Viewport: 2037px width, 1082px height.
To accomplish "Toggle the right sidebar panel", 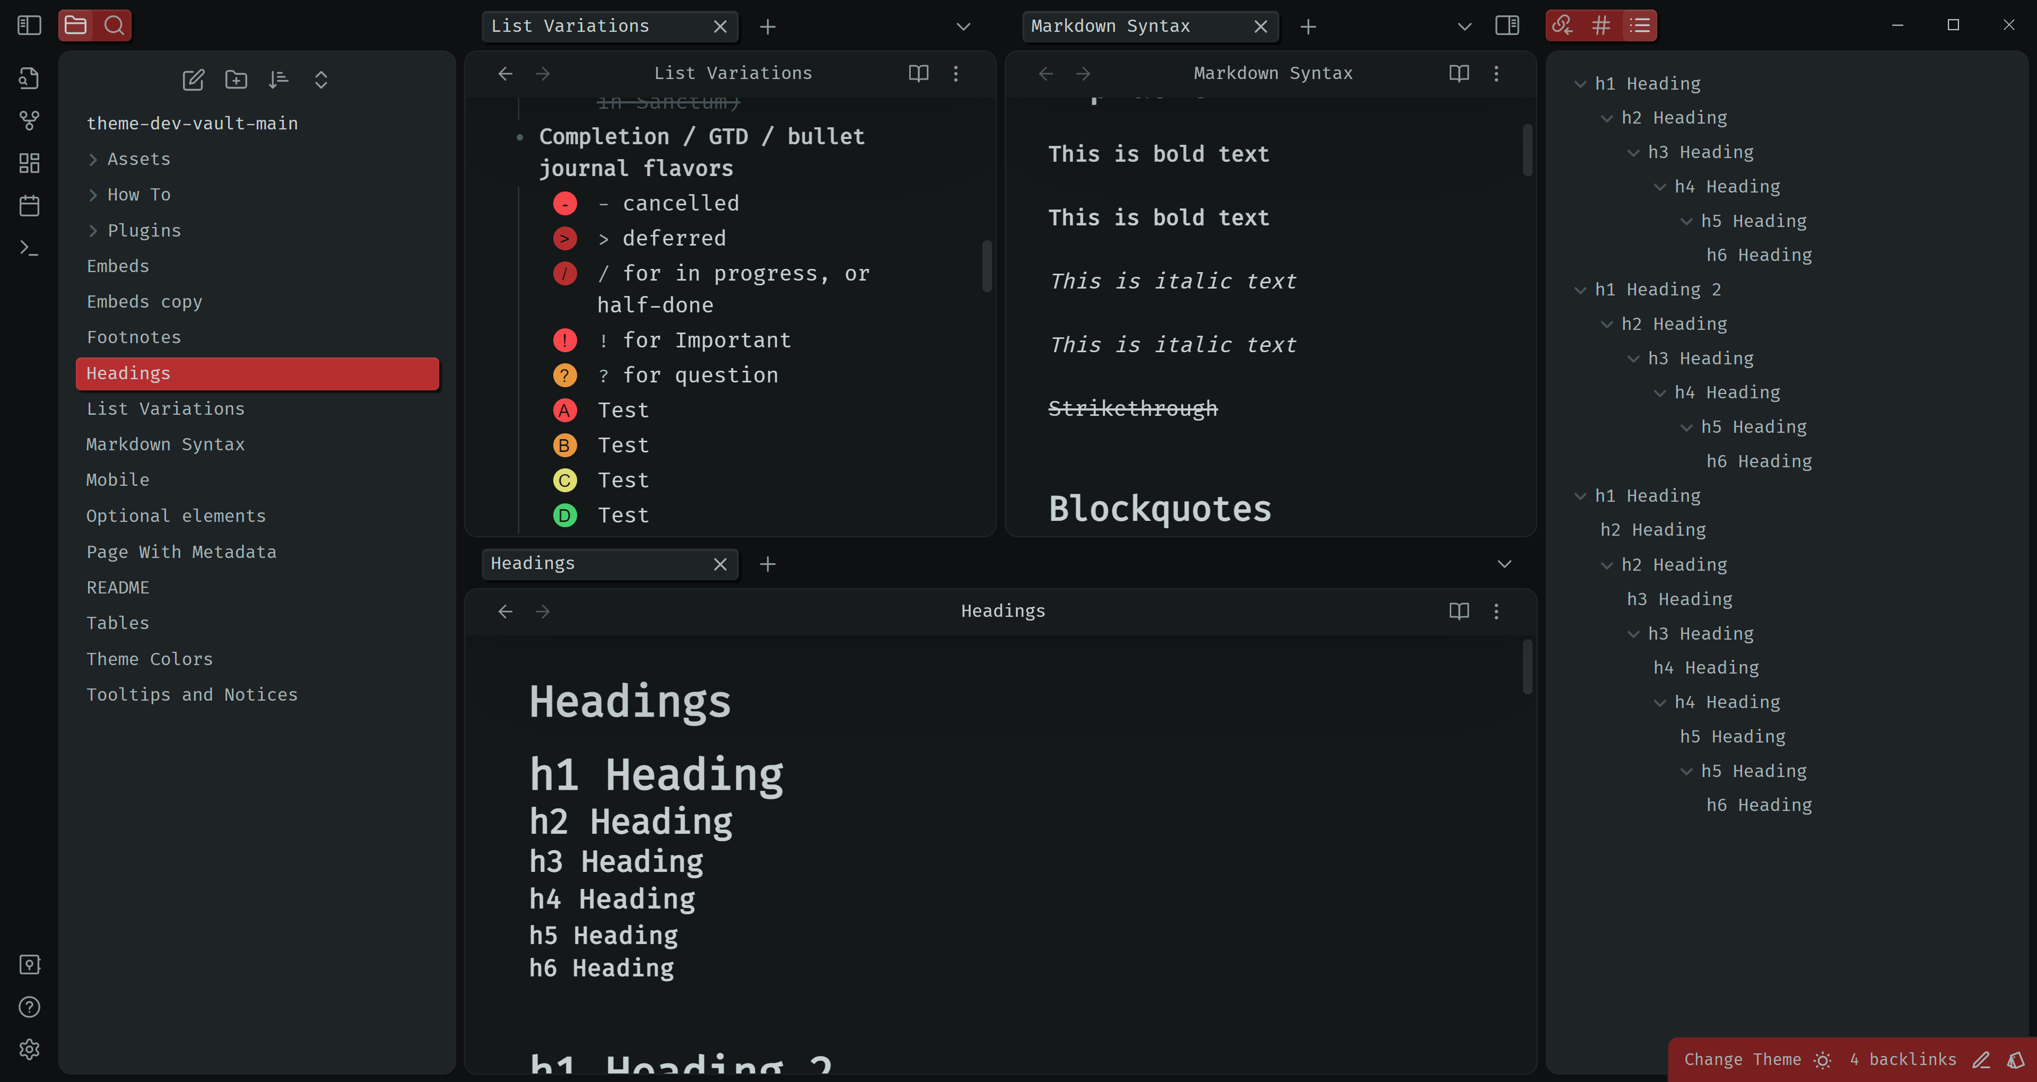I will [1507, 25].
